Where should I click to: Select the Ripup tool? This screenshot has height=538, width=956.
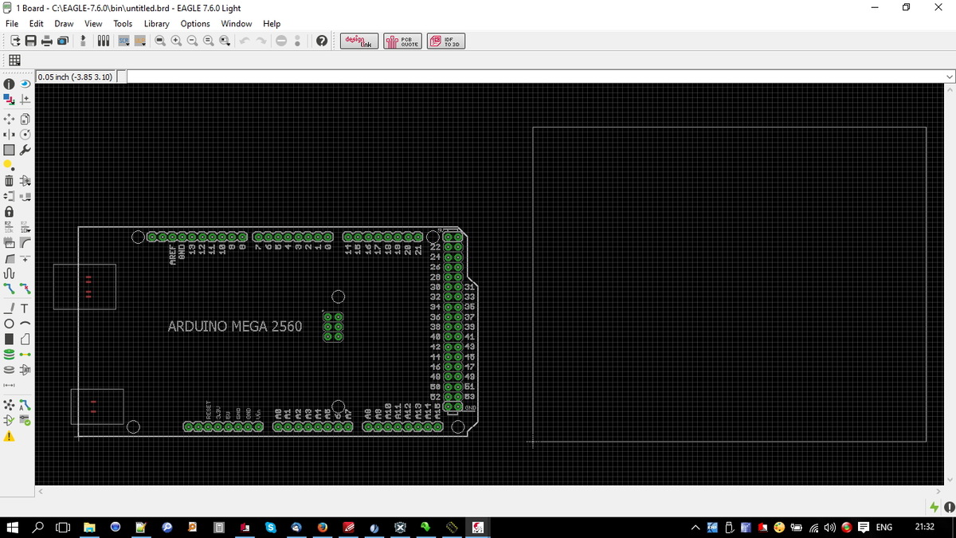pos(25,289)
